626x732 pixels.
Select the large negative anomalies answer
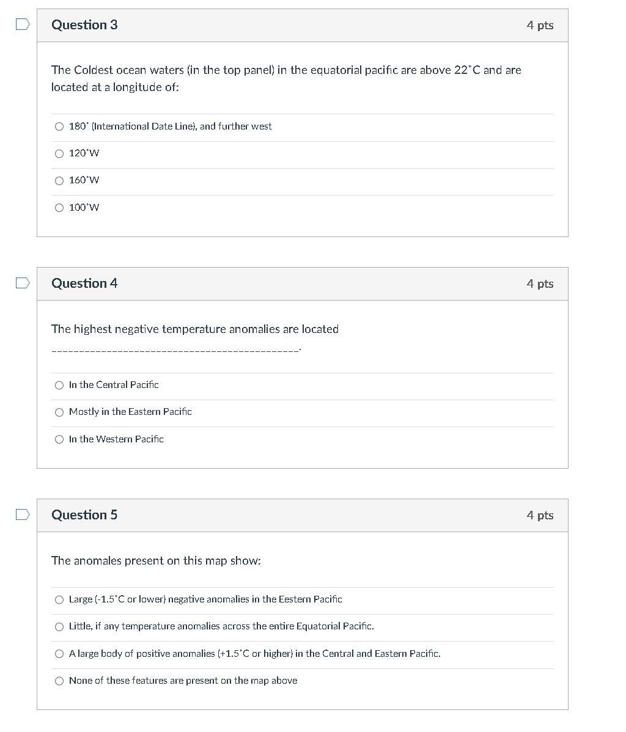click(x=59, y=599)
